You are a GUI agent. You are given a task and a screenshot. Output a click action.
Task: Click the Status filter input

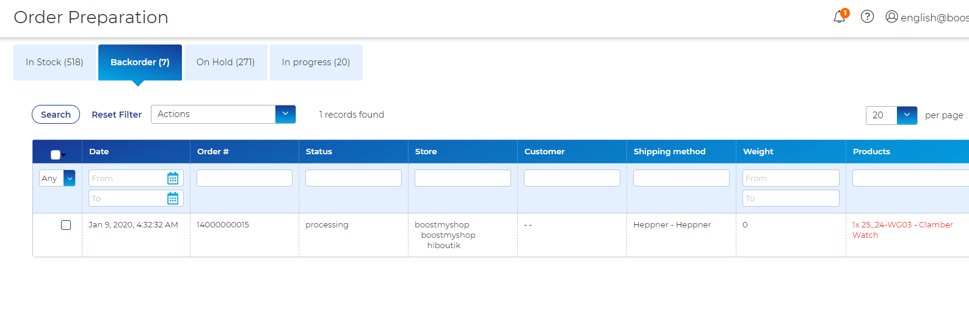click(353, 178)
